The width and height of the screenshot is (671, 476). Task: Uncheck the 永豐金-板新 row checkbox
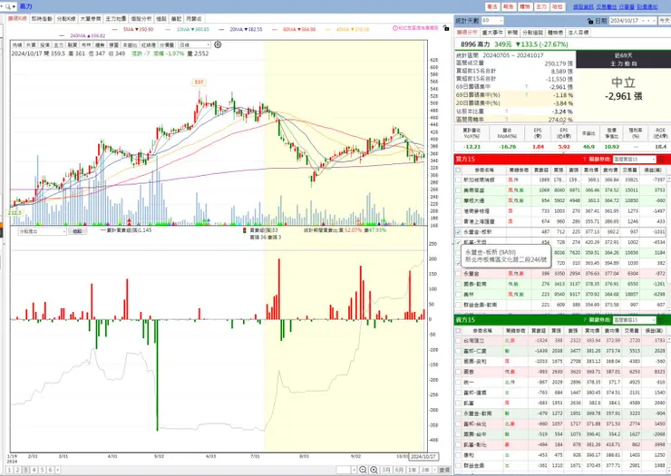(x=458, y=231)
